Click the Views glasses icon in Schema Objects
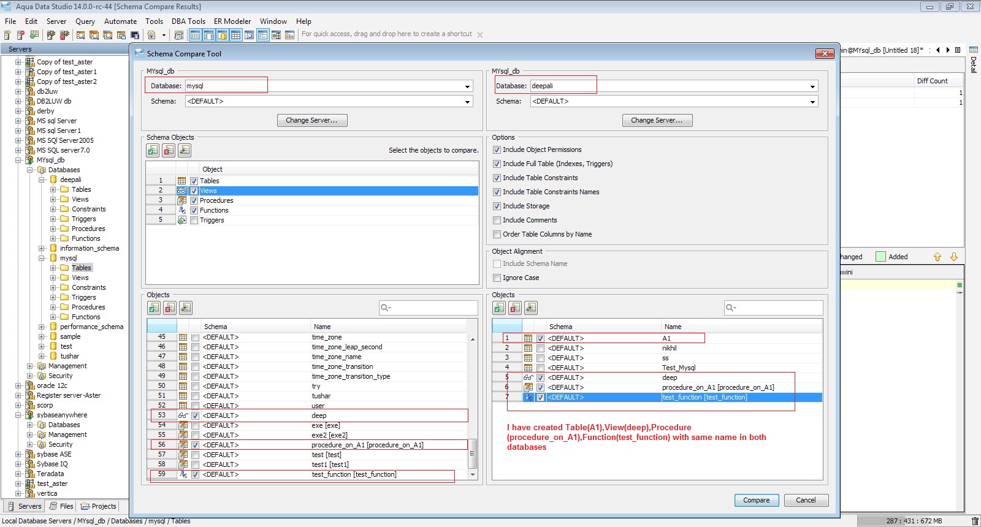 182,191
